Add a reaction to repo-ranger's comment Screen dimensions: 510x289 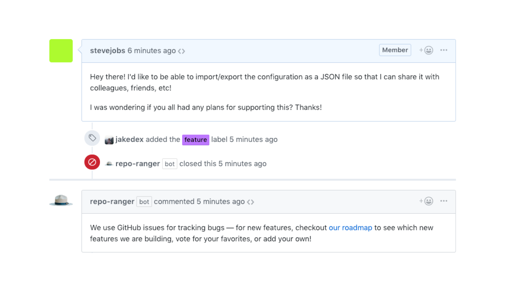tap(426, 201)
